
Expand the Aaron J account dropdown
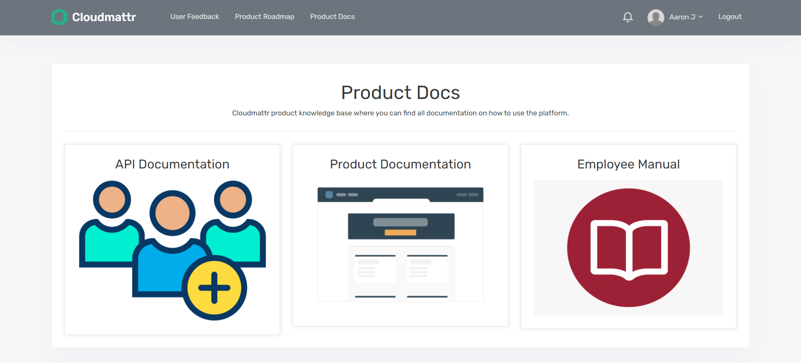(x=686, y=17)
